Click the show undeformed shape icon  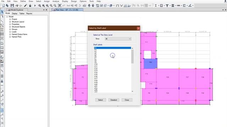[x=117, y=6]
